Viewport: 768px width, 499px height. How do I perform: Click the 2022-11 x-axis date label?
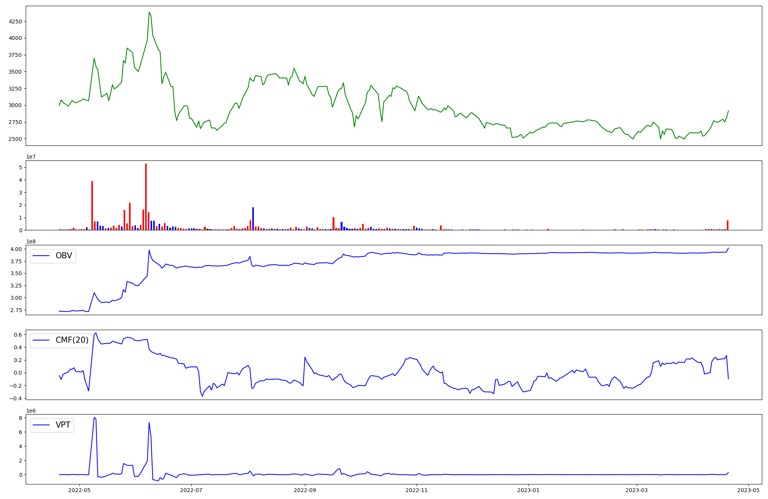417,490
